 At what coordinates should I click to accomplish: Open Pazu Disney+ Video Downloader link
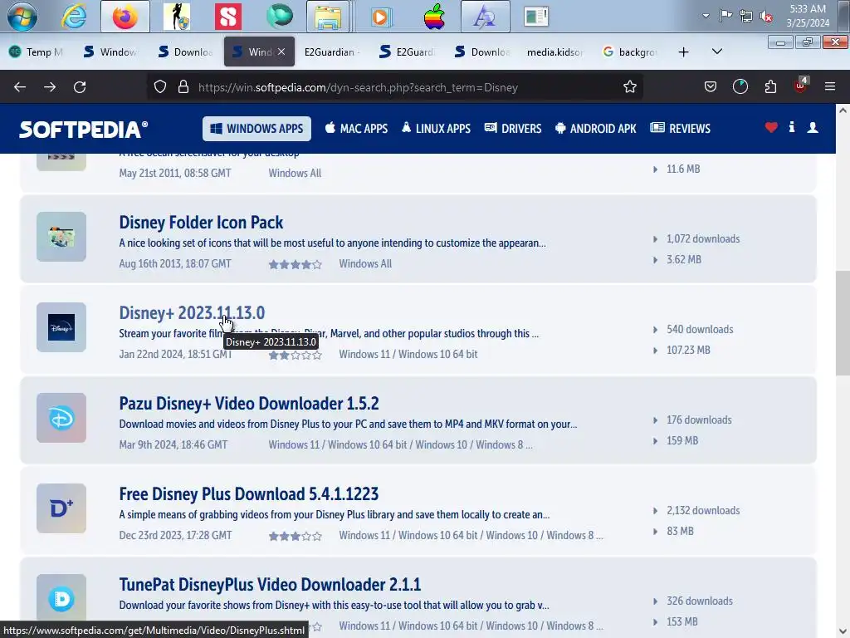pos(249,404)
